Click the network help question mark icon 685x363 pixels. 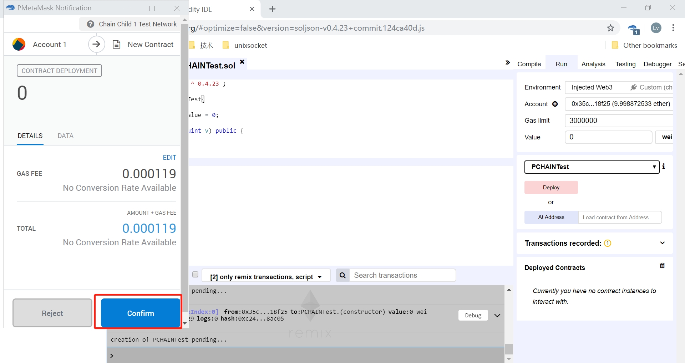91,24
